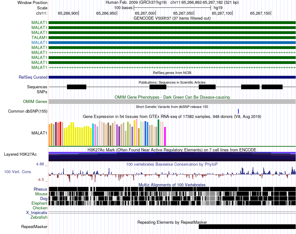This screenshot has height=234, width=296.
Task: Click Publications sequence block below 65,266,900
Action: (77, 87)
